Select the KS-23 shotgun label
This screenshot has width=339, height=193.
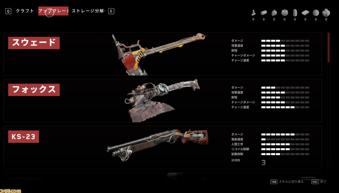24,136
